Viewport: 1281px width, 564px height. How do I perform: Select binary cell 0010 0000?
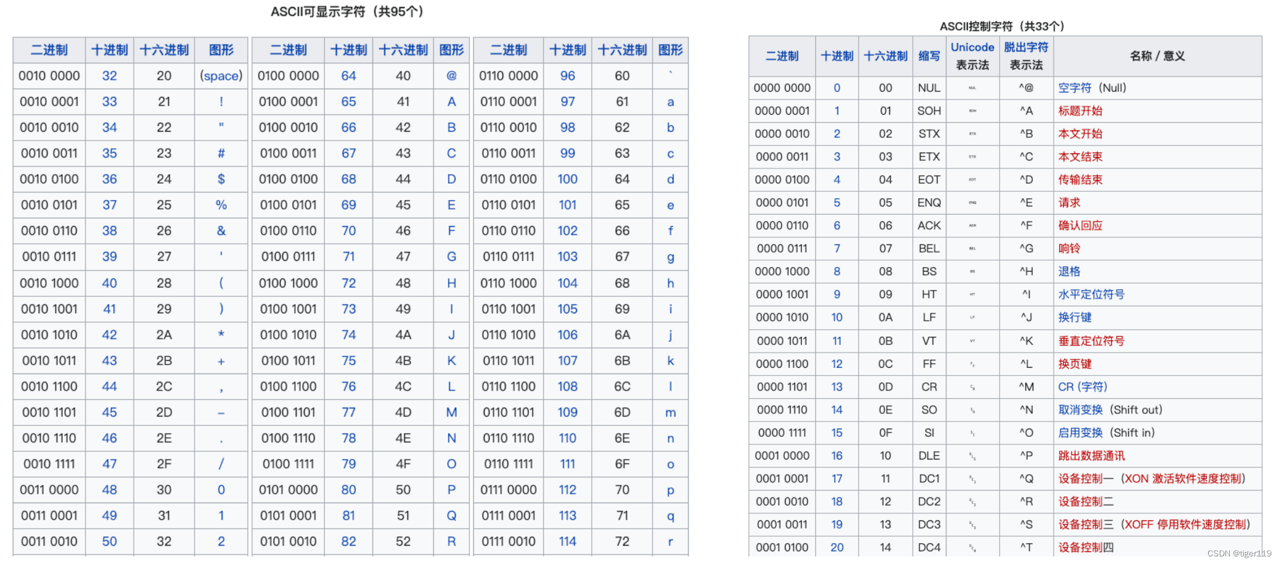(49, 76)
